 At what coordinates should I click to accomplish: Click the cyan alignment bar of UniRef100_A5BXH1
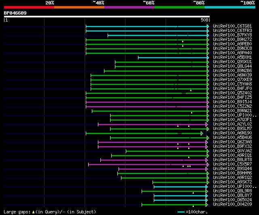pos(173,57)
